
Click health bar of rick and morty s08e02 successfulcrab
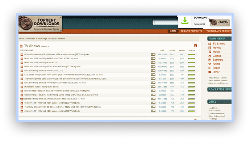[192, 55]
